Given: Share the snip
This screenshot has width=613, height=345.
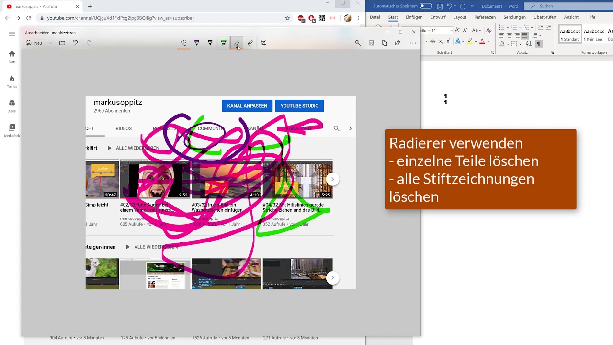Looking at the screenshot, I should point(397,43).
